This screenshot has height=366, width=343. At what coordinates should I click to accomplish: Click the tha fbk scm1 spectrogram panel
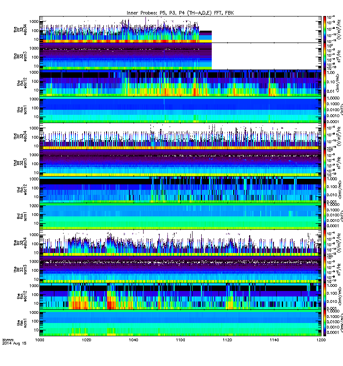tap(180, 109)
